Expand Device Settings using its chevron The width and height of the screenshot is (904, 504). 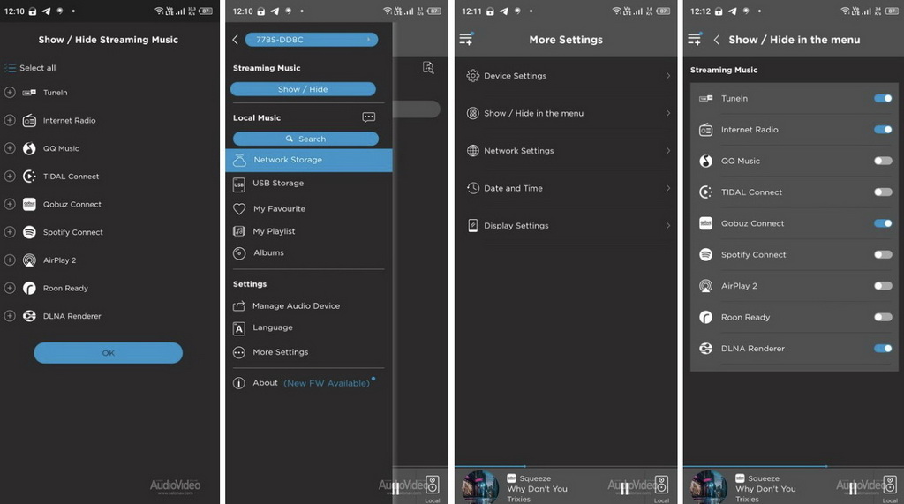coord(668,76)
